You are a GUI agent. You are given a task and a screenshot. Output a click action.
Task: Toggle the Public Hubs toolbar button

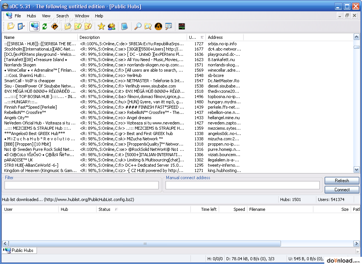[x=35, y=26]
